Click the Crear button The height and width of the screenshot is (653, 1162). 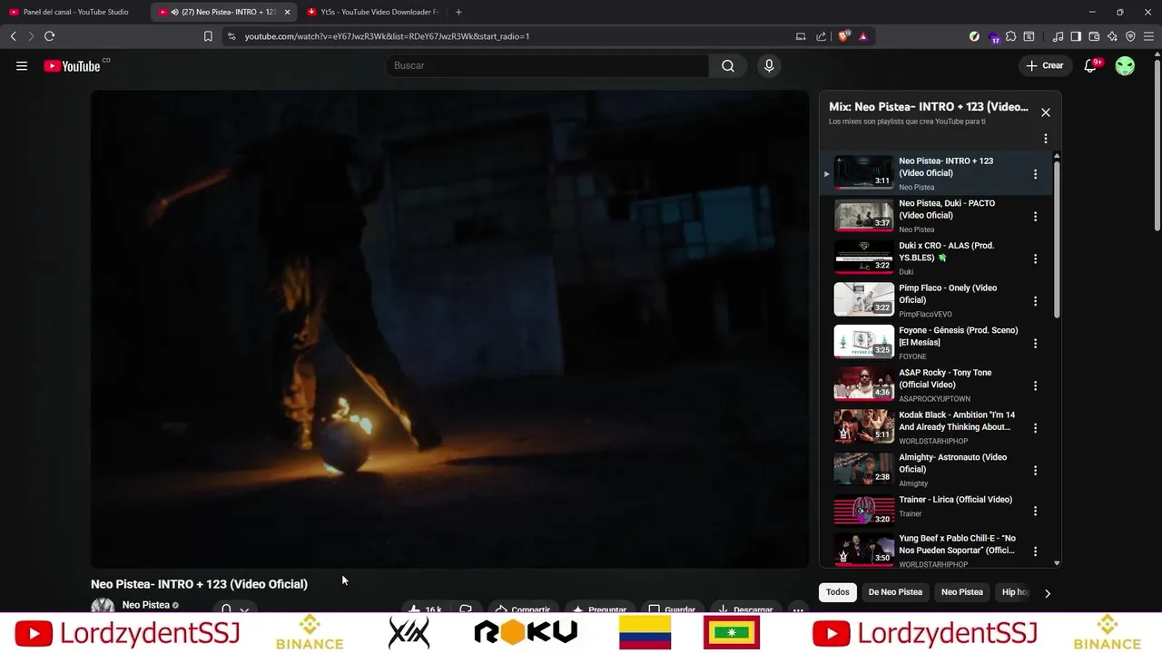[x=1045, y=65]
